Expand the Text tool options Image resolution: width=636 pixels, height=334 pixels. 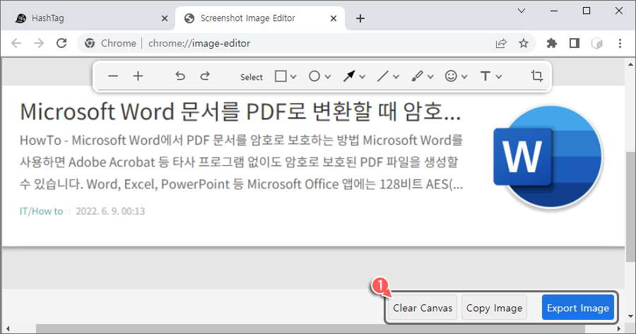(x=499, y=76)
